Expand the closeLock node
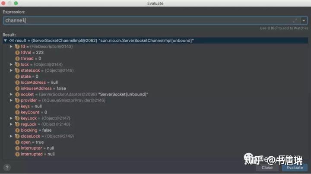 click(11, 136)
